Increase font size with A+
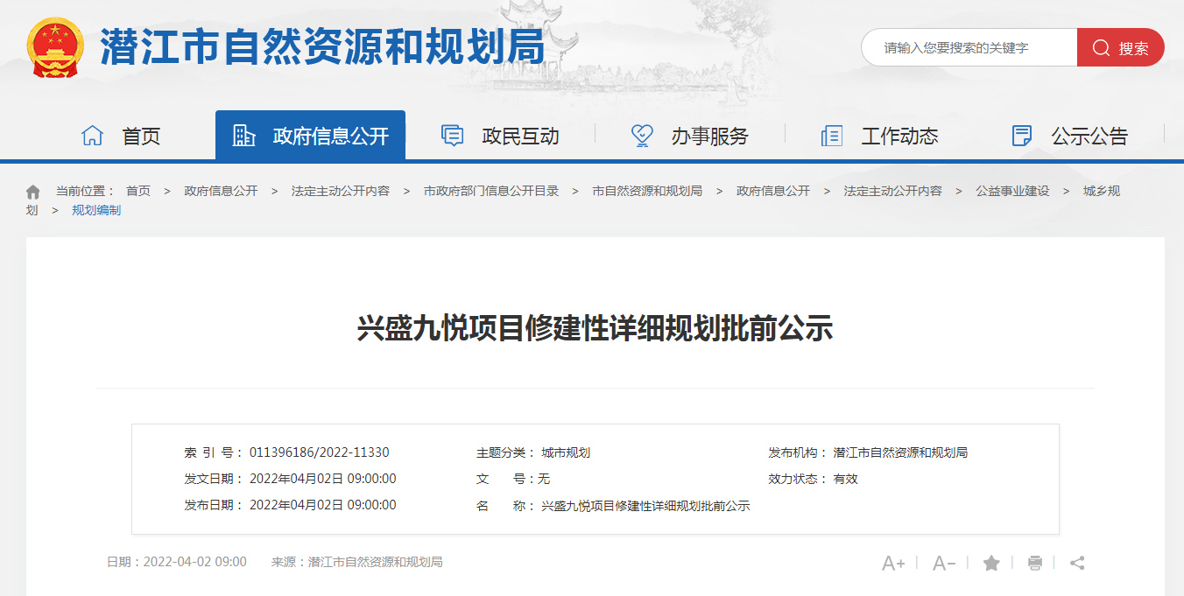 click(x=894, y=563)
